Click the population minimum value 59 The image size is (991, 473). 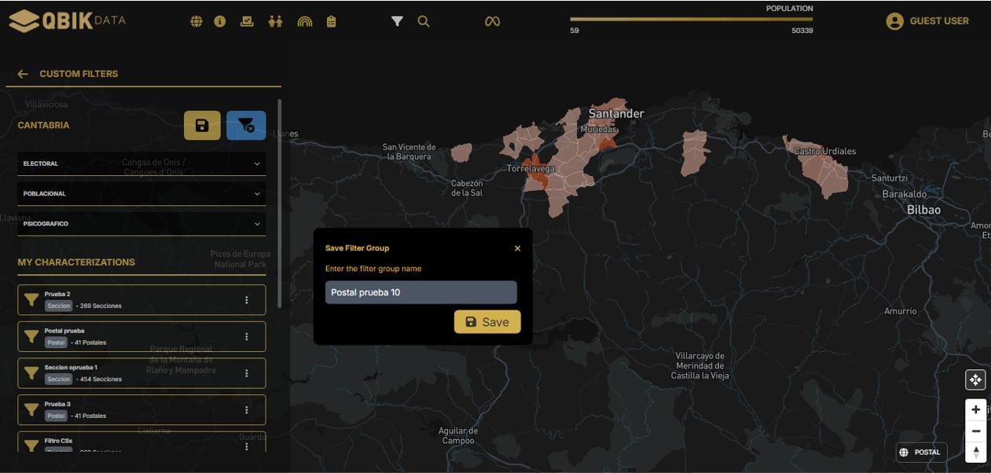(574, 31)
